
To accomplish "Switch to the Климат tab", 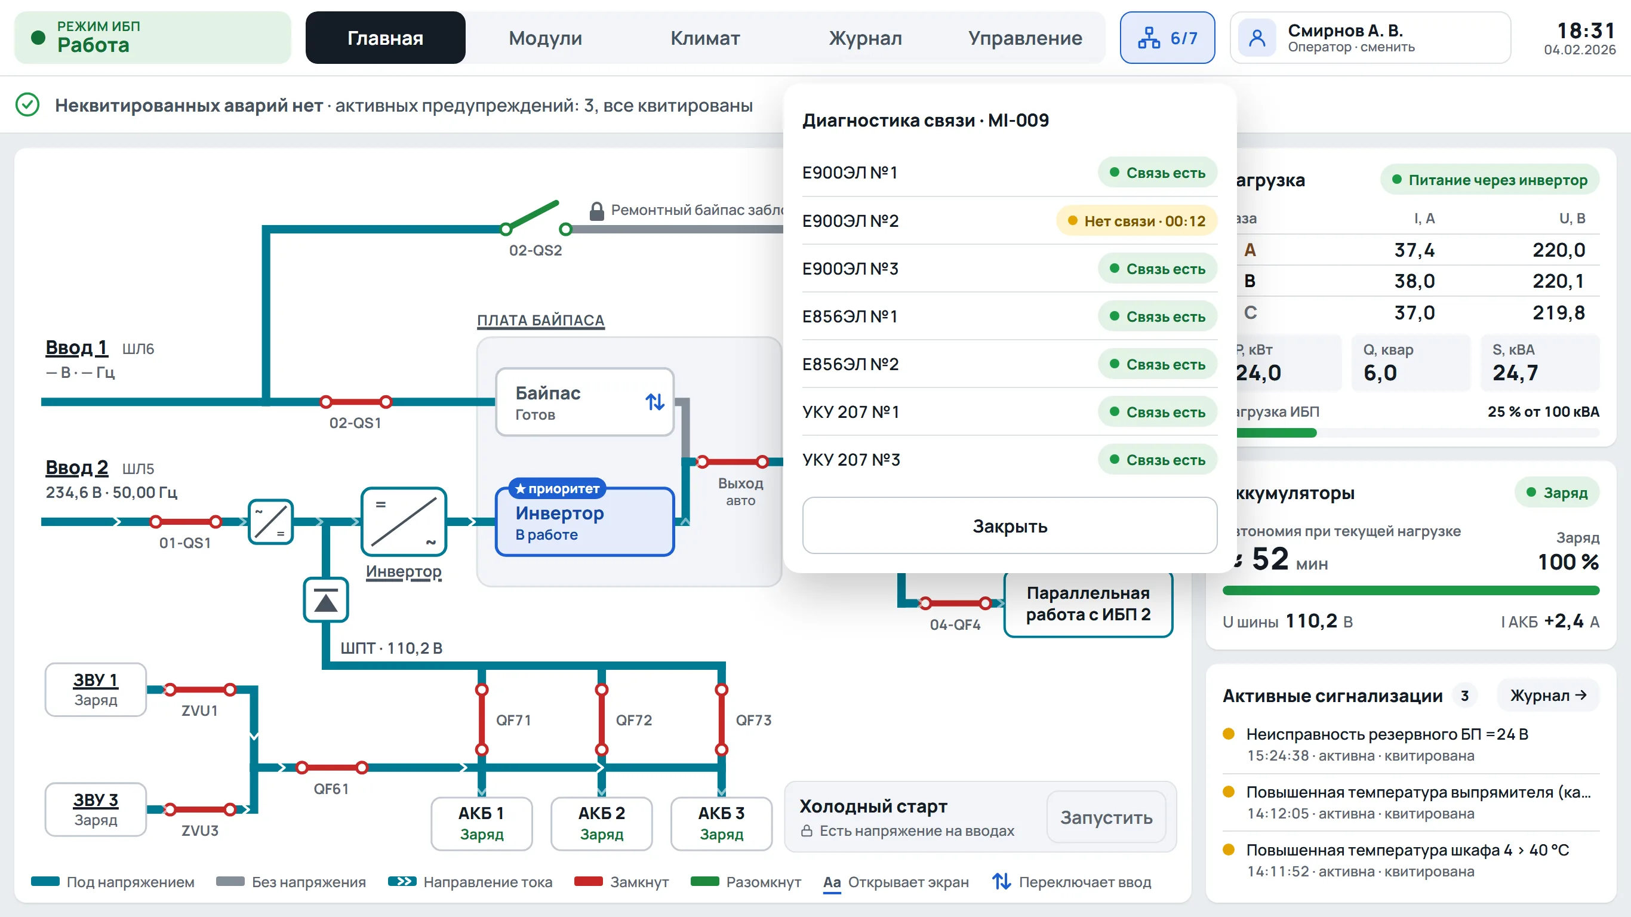I will tap(705, 38).
